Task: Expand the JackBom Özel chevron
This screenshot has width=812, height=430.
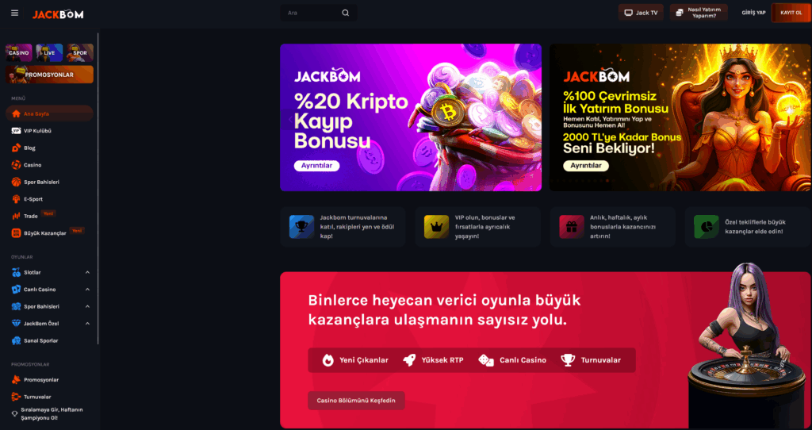Action: pyautogui.click(x=87, y=323)
